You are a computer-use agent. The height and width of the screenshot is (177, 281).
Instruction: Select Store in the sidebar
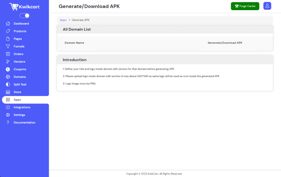[17, 92]
